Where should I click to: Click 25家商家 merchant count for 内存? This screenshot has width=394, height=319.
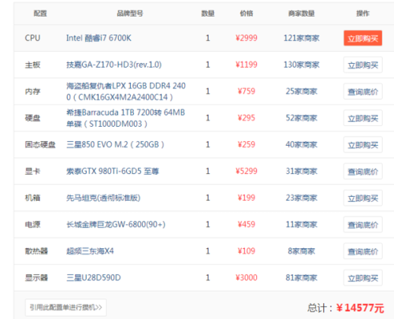coord(302,91)
